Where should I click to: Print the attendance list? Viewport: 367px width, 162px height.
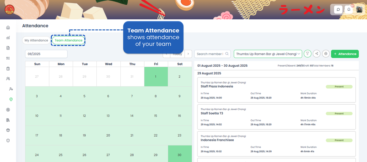point(326,54)
